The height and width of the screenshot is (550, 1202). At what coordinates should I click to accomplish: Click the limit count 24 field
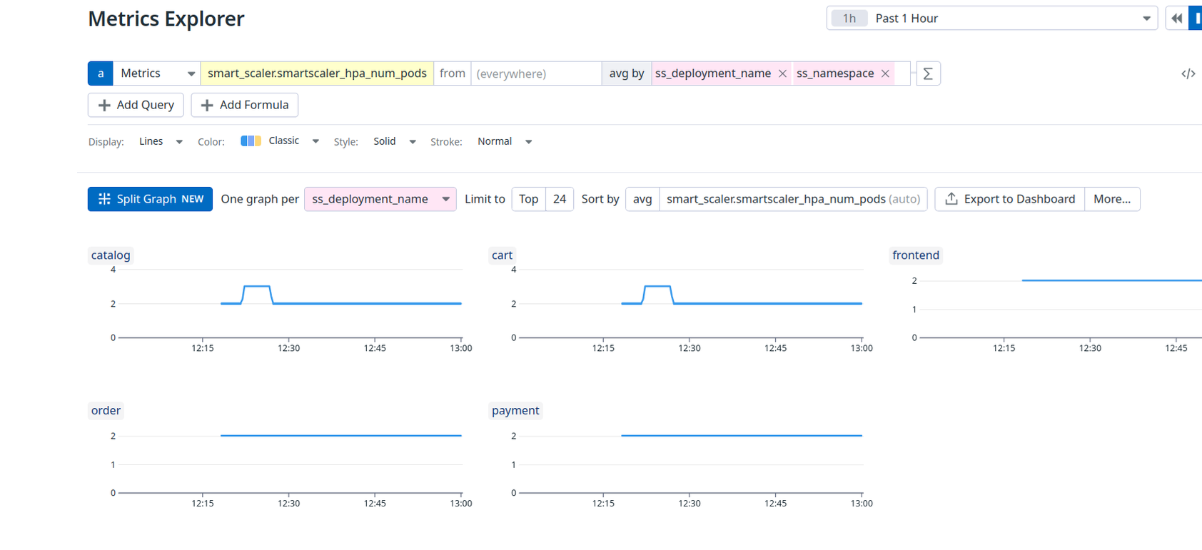[x=560, y=199]
